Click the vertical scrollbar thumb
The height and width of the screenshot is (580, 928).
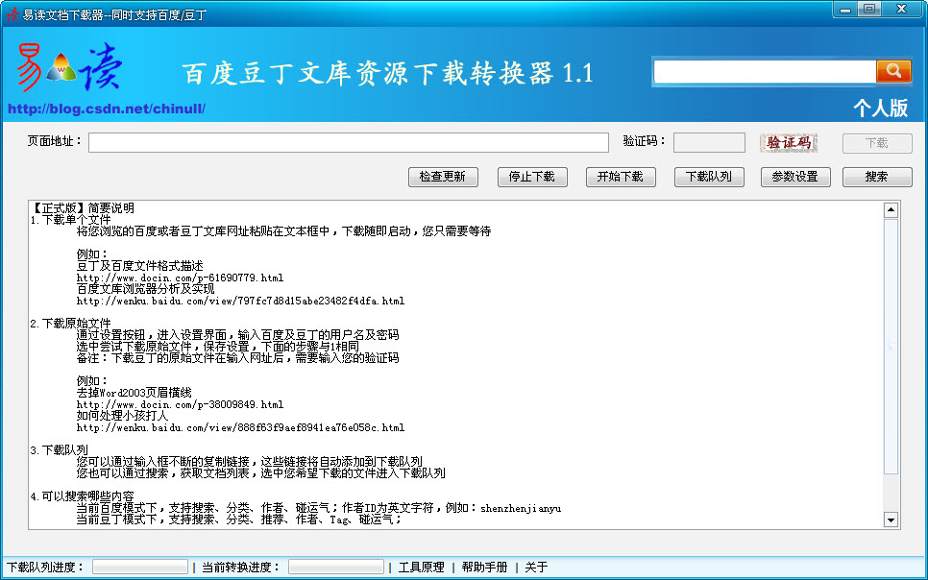[x=891, y=347]
